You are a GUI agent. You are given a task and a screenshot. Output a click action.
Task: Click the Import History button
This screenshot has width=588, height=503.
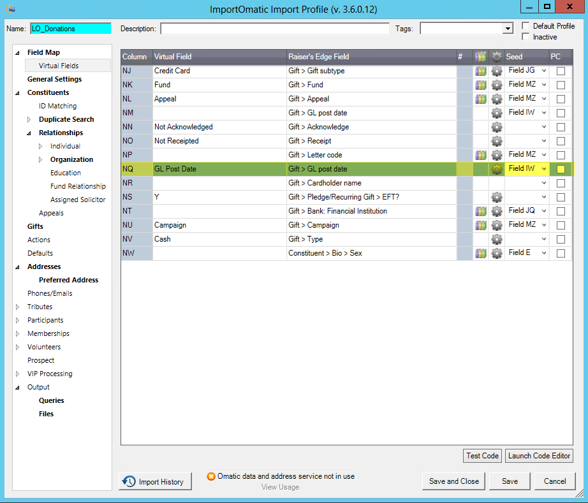point(155,481)
